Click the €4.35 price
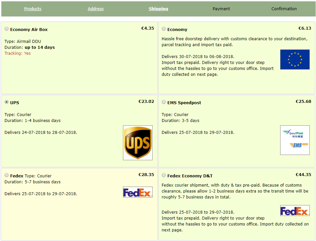 pyautogui.click(x=148, y=28)
